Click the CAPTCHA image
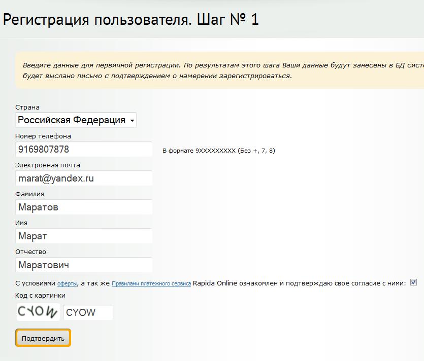The height and width of the screenshot is (361, 424). pyautogui.click(x=38, y=312)
